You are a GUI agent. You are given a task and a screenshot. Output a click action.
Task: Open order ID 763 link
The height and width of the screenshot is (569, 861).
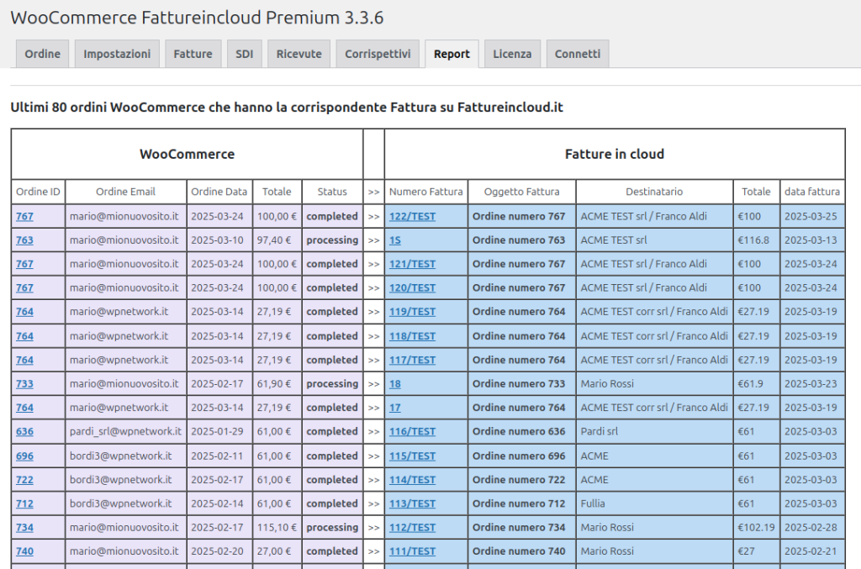pyautogui.click(x=24, y=240)
